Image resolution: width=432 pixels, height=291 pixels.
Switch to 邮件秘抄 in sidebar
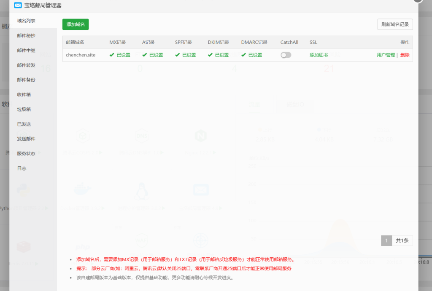(26, 36)
